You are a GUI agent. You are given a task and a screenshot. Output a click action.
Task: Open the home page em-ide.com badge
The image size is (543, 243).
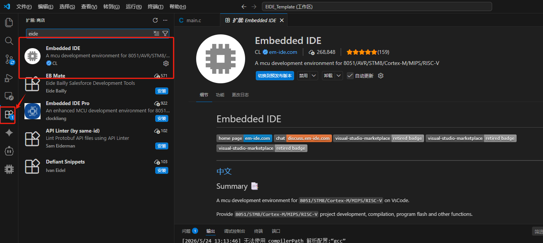pyautogui.click(x=244, y=138)
